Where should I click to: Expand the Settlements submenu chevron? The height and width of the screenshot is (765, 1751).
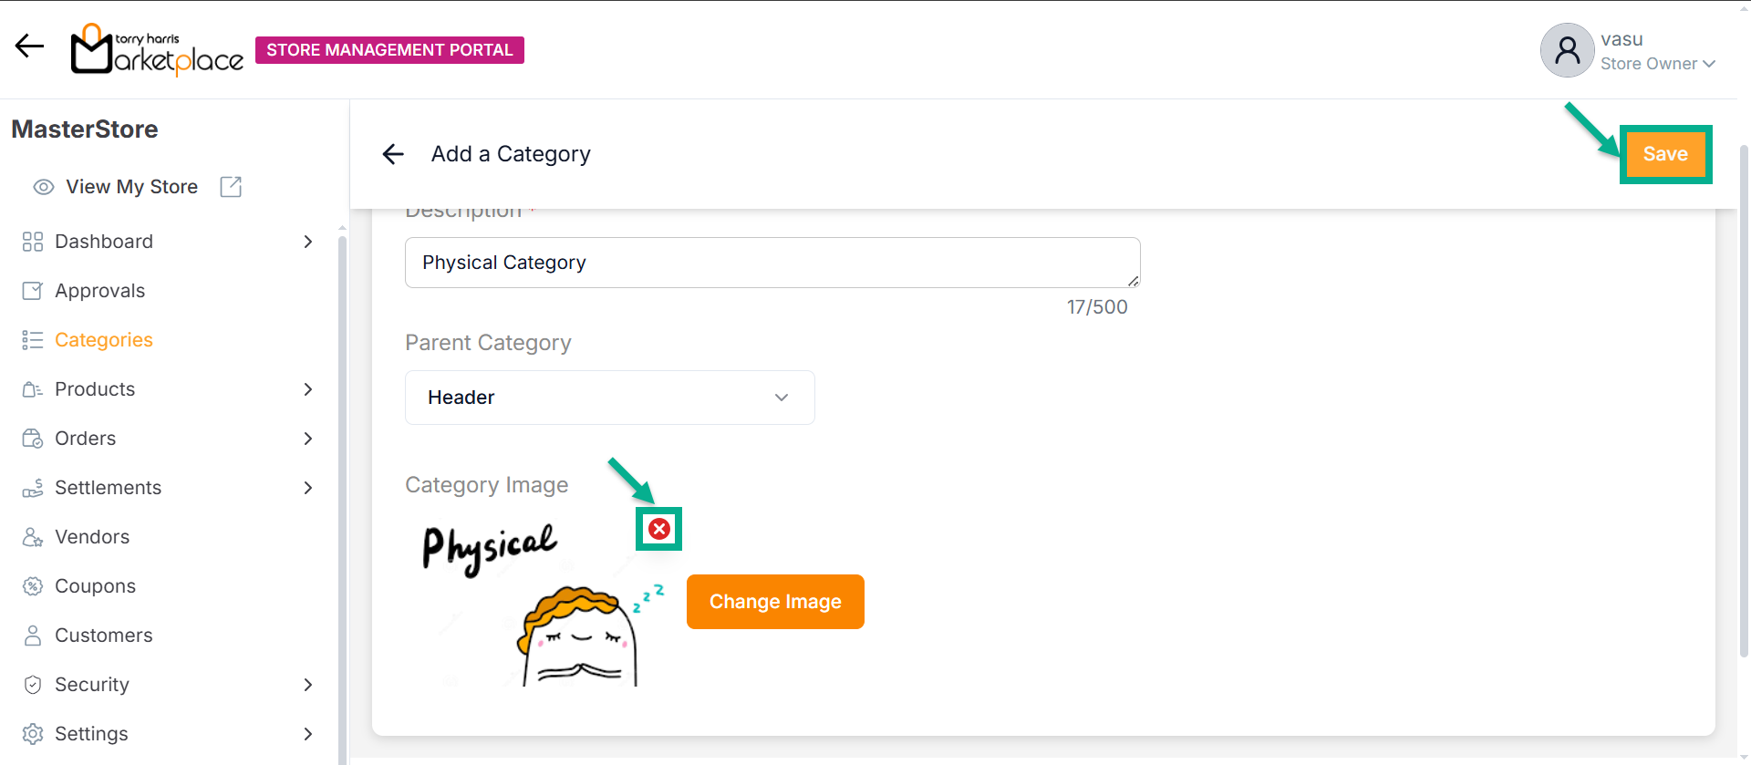coord(308,488)
